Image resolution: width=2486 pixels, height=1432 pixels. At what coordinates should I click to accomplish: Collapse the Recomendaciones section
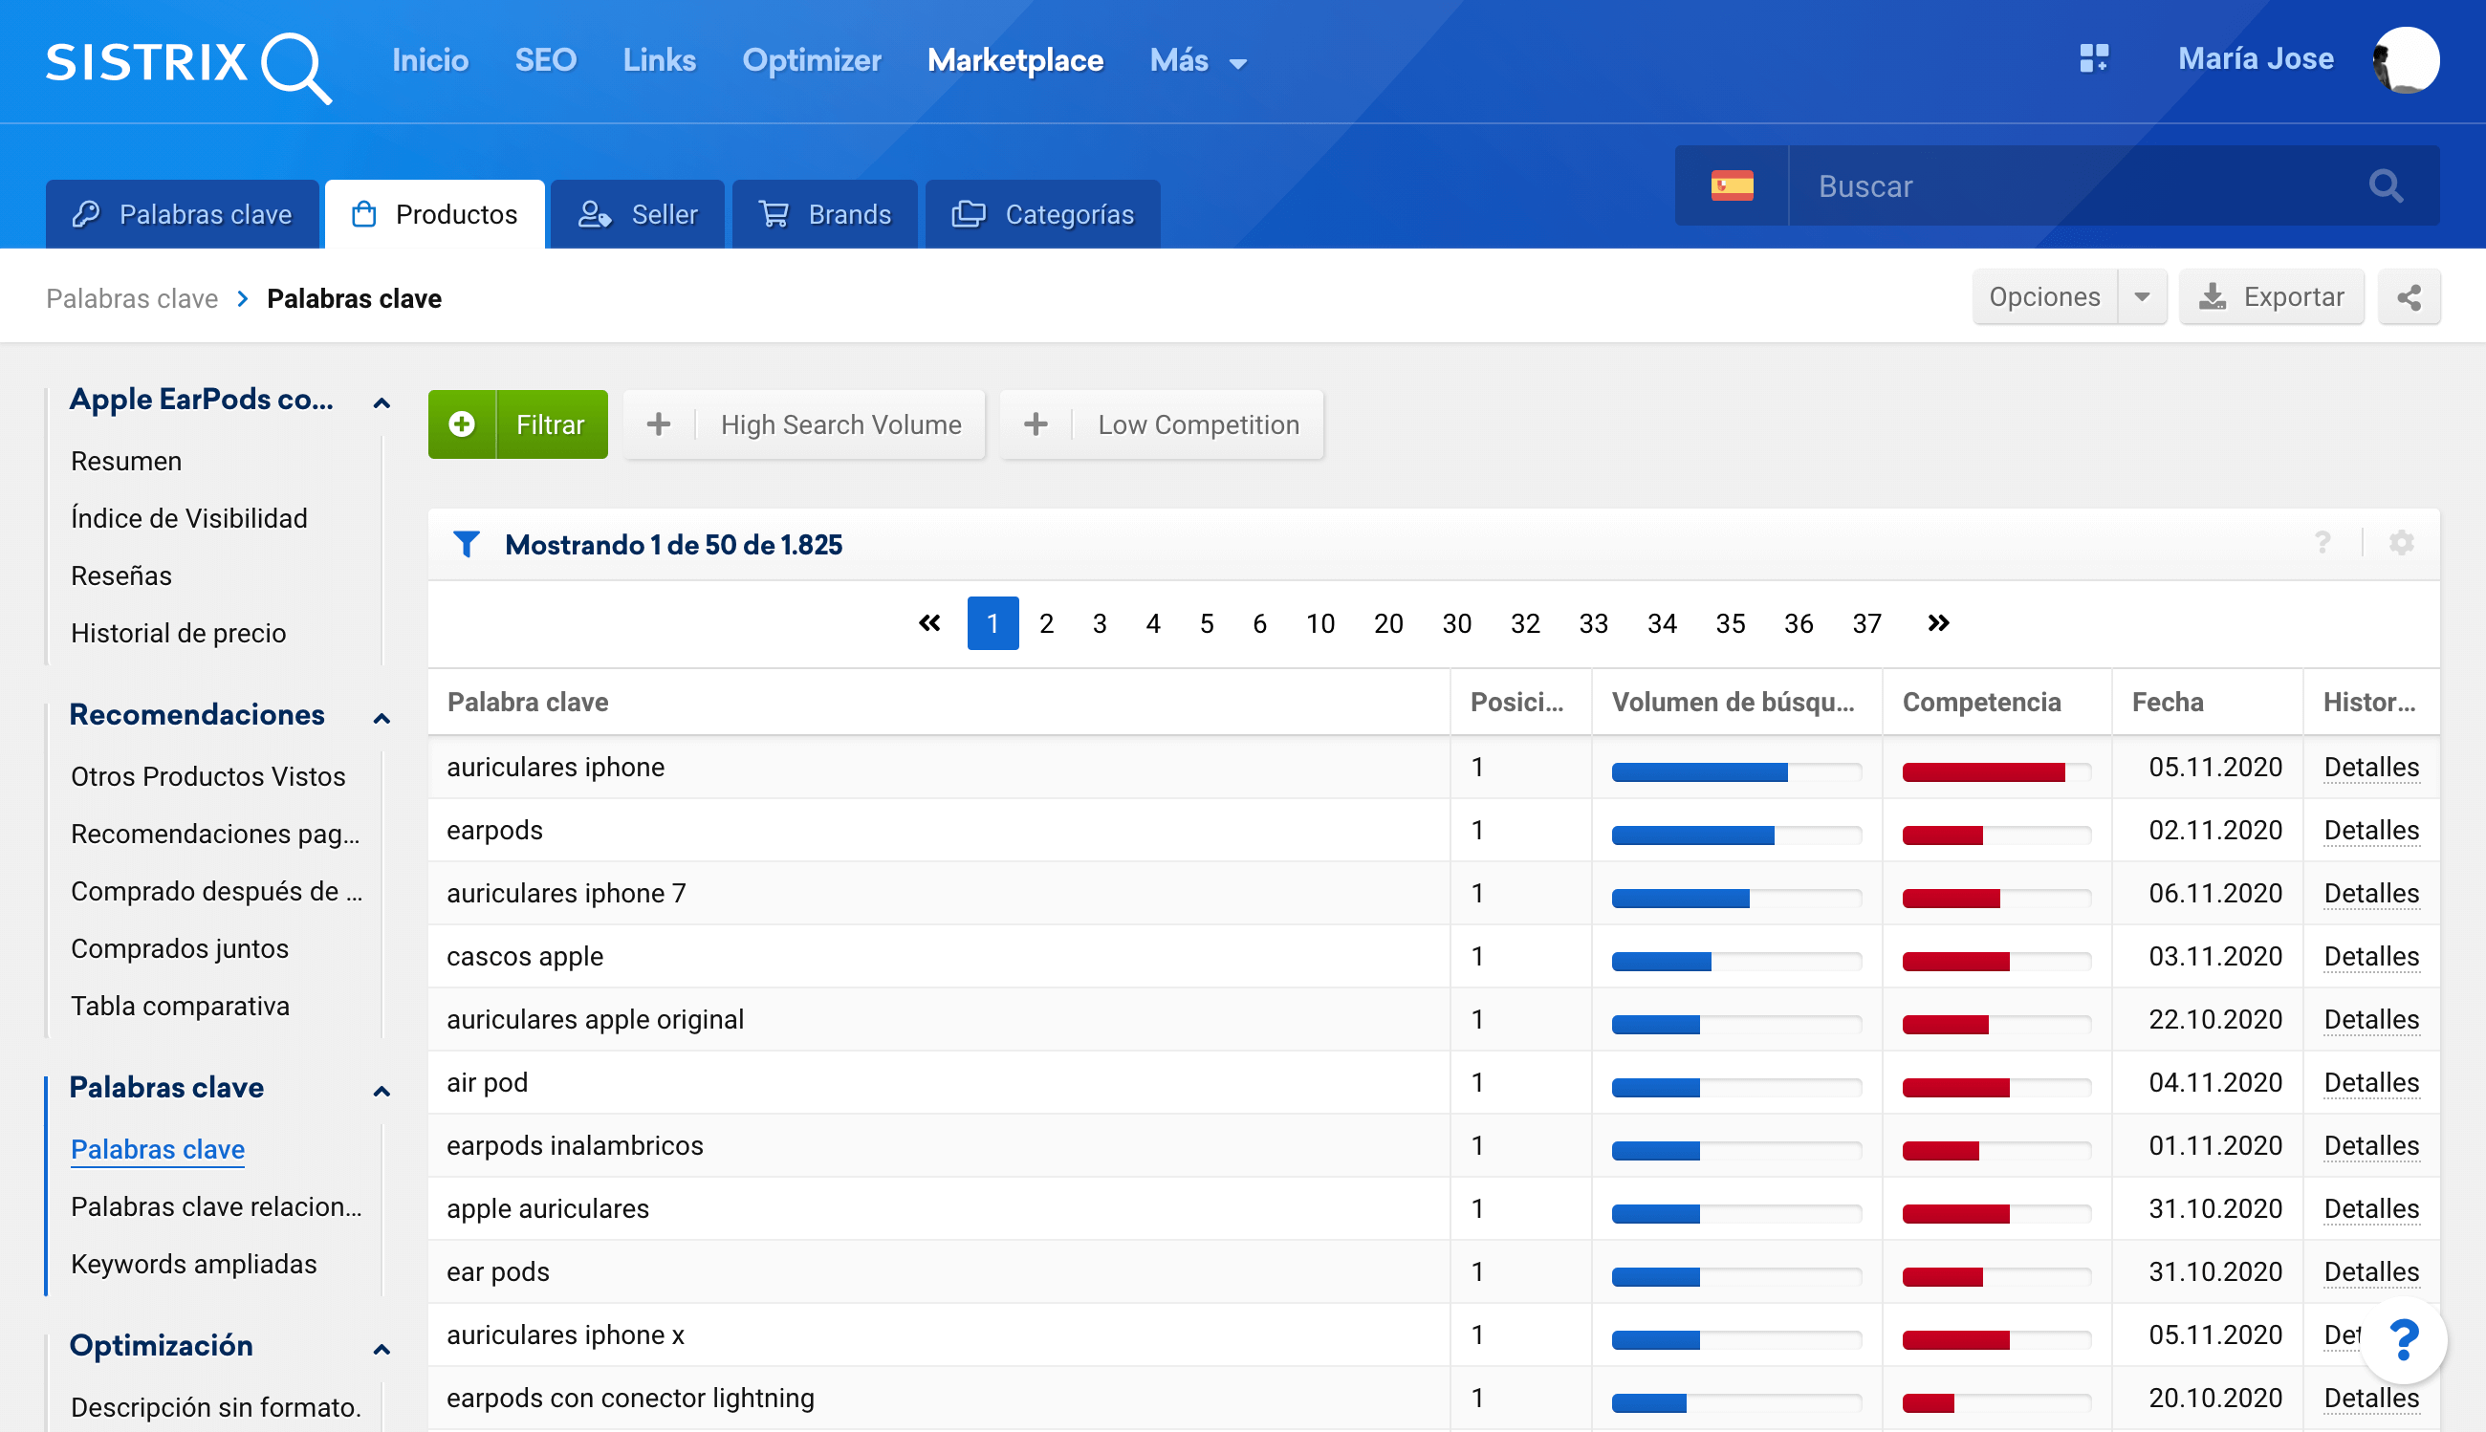(x=382, y=717)
